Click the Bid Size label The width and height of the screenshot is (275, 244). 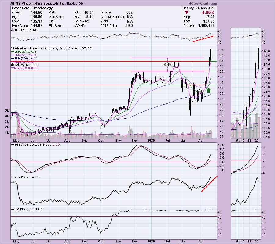(55, 26)
